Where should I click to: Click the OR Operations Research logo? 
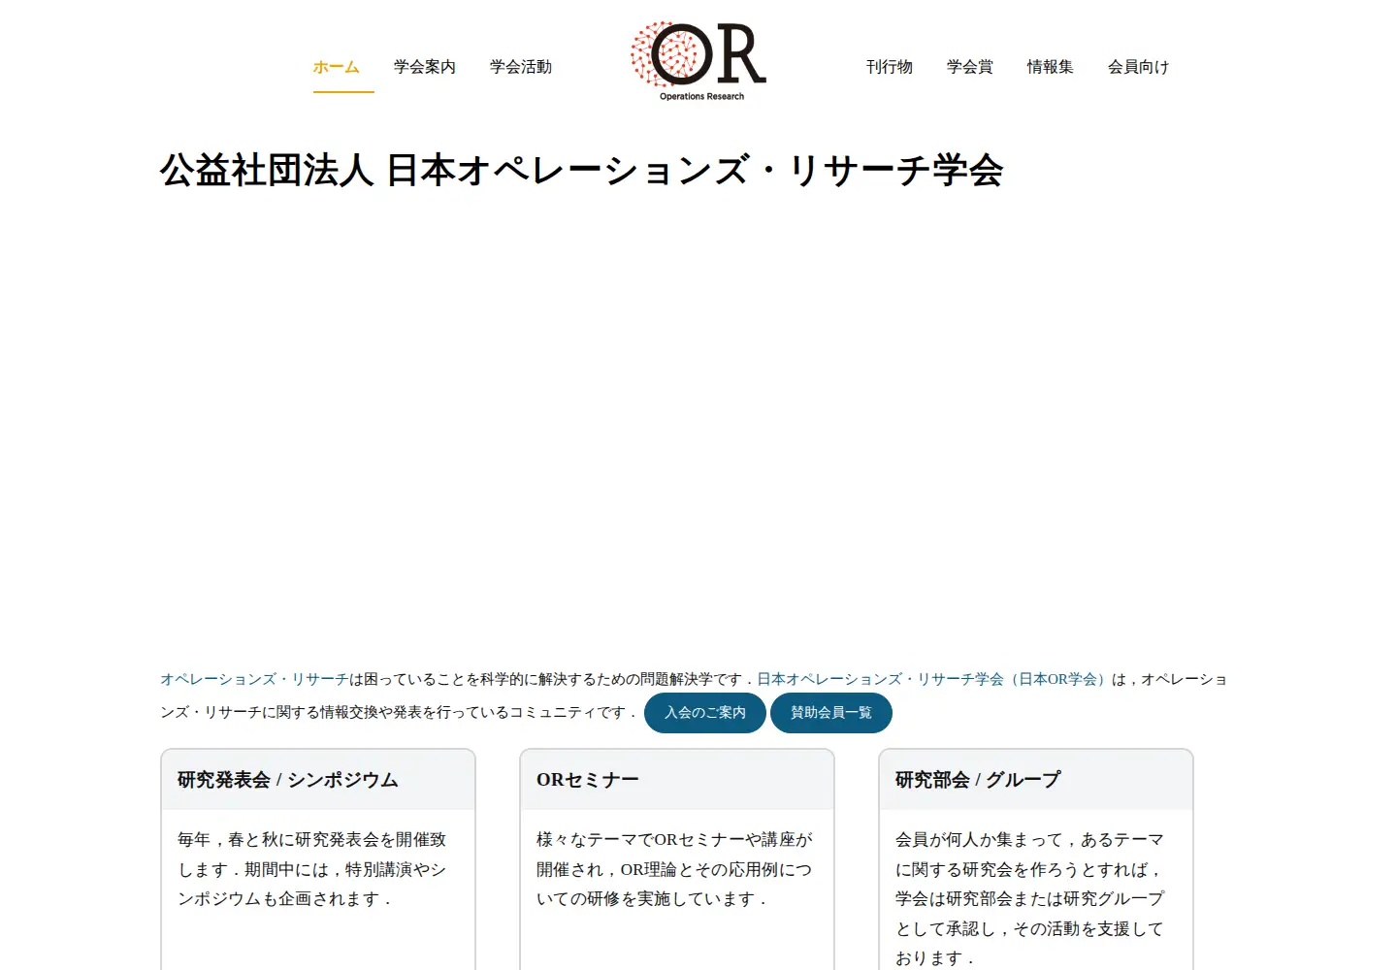(x=698, y=61)
